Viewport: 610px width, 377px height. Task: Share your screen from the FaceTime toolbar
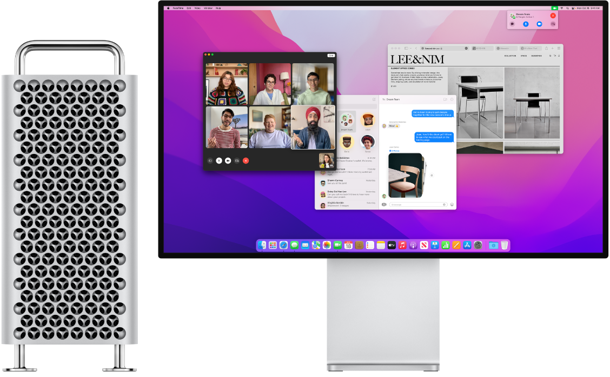pos(238,160)
